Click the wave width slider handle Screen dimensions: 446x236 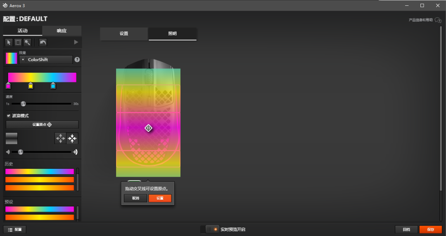click(x=21, y=152)
